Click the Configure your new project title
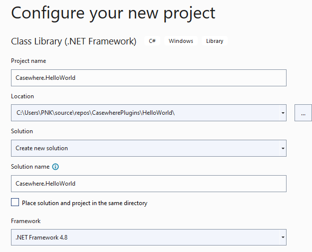This screenshot has width=312, height=252. click(113, 13)
